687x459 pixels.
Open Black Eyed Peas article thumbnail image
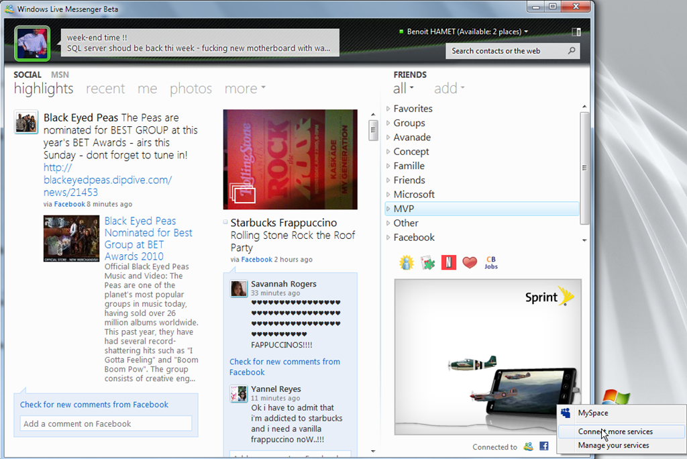[71, 238]
